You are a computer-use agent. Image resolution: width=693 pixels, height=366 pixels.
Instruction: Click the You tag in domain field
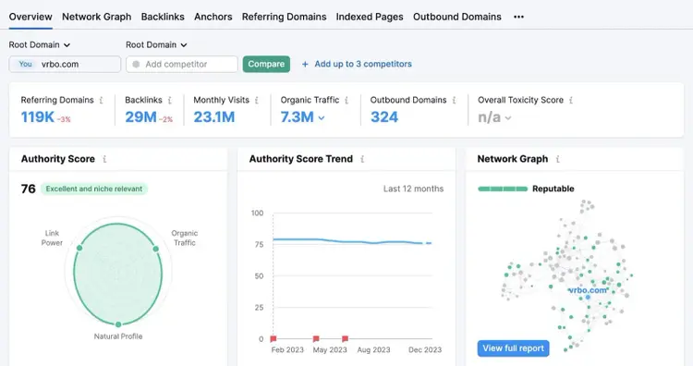pyautogui.click(x=25, y=64)
